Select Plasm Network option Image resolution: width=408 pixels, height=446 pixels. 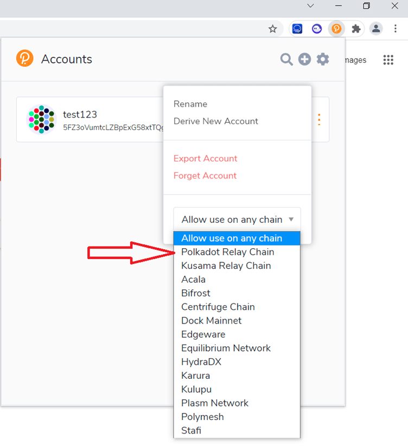(237, 403)
